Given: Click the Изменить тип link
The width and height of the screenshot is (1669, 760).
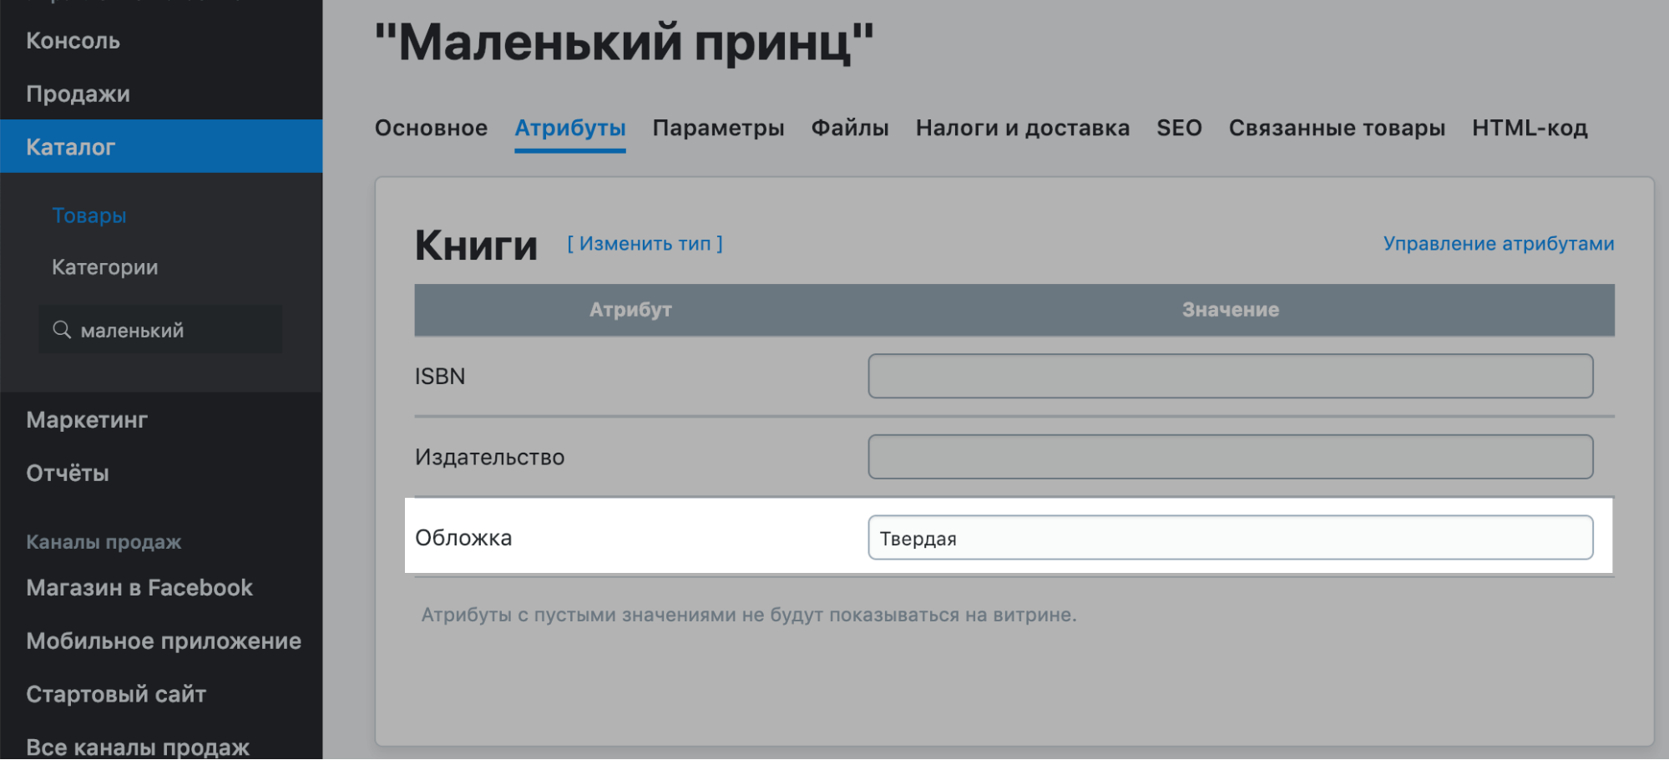Looking at the screenshot, I should (x=645, y=243).
